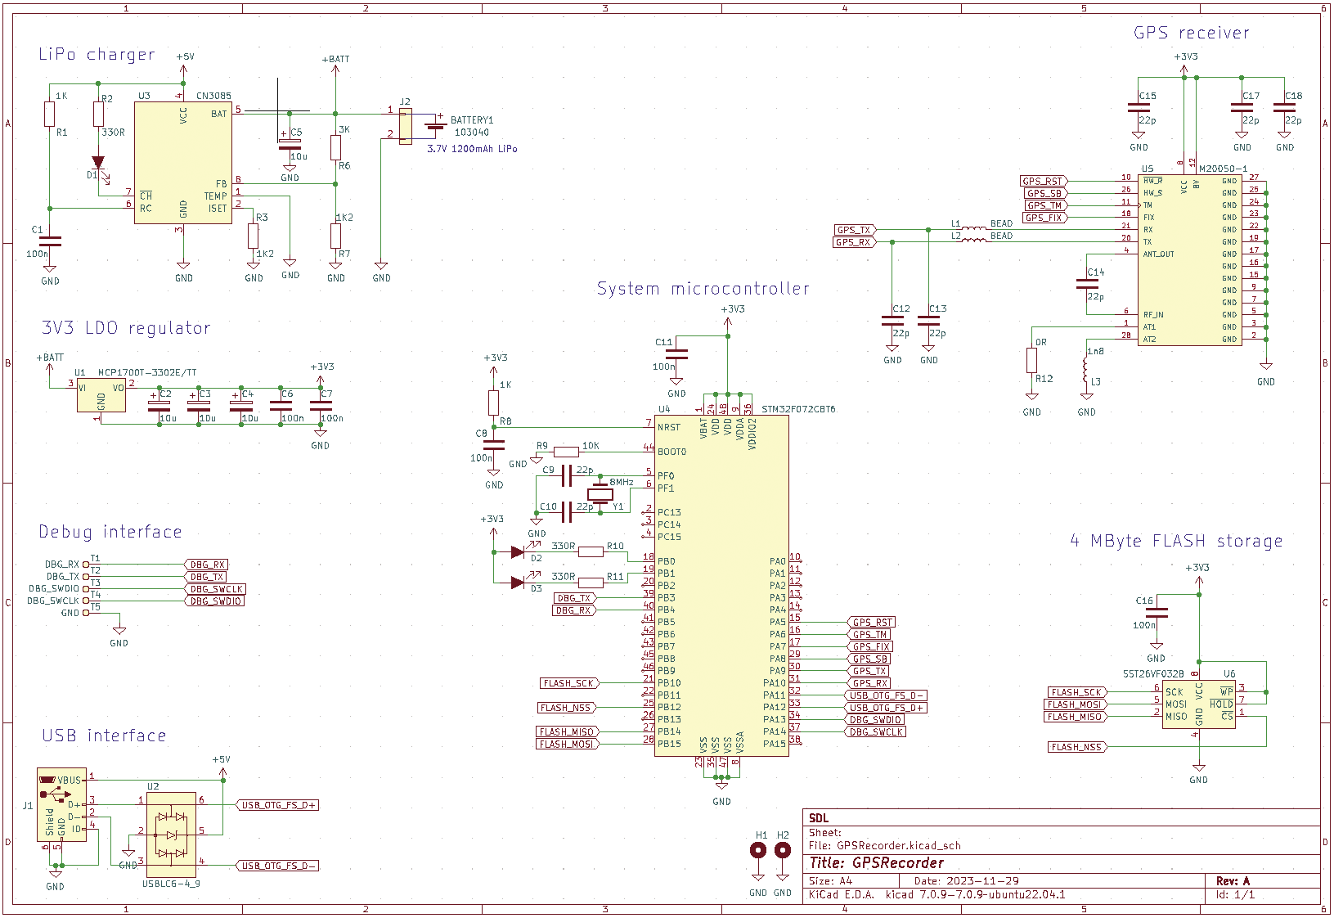Viewport: 1334px width, 918px height.
Task: Select inductor L3 1n8
Action: (x=1086, y=371)
